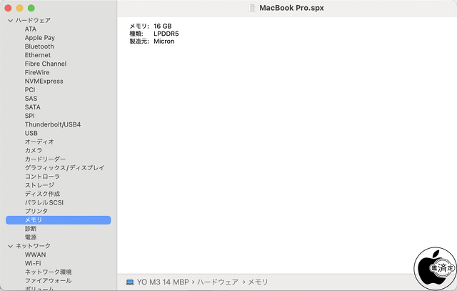Select FireWire in the sidebar
The width and height of the screenshot is (457, 291).
point(37,72)
